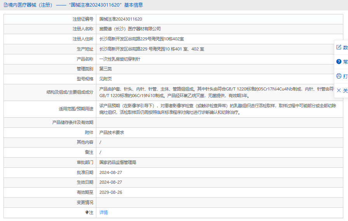Click the 变更情况 row label
This screenshot has width=348, height=221.
click(x=85, y=202)
